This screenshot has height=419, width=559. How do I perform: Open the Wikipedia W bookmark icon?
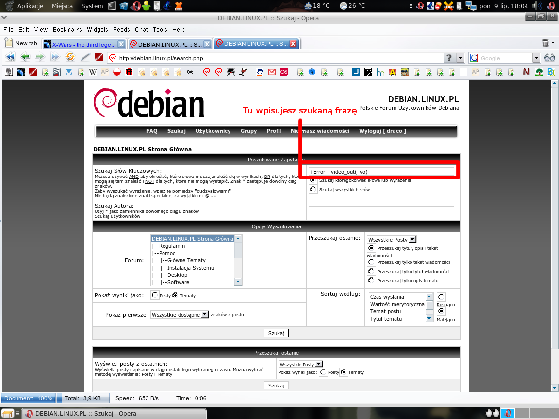click(x=93, y=72)
